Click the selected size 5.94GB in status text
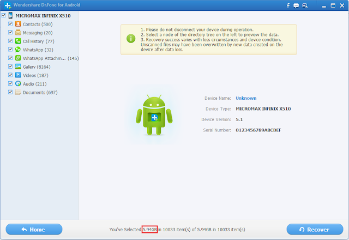The width and height of the screenshot is (349, 240). click(x=149, y=229)
